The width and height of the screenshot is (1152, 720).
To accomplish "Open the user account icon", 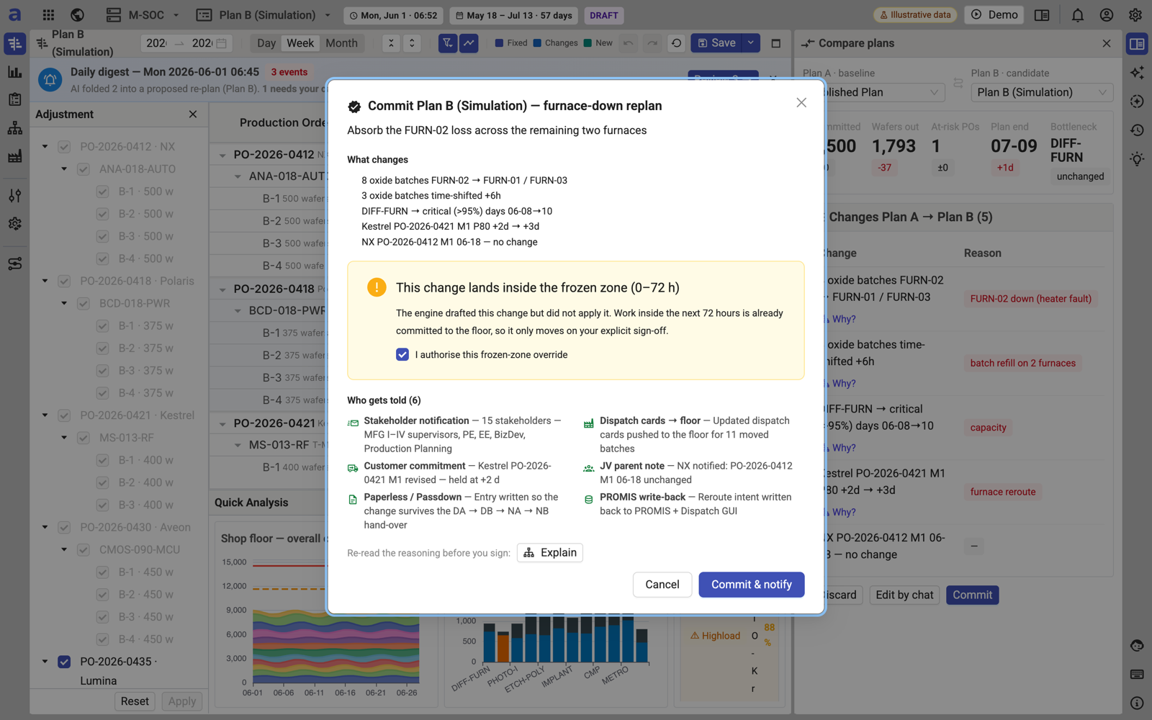I will 1107,15.
